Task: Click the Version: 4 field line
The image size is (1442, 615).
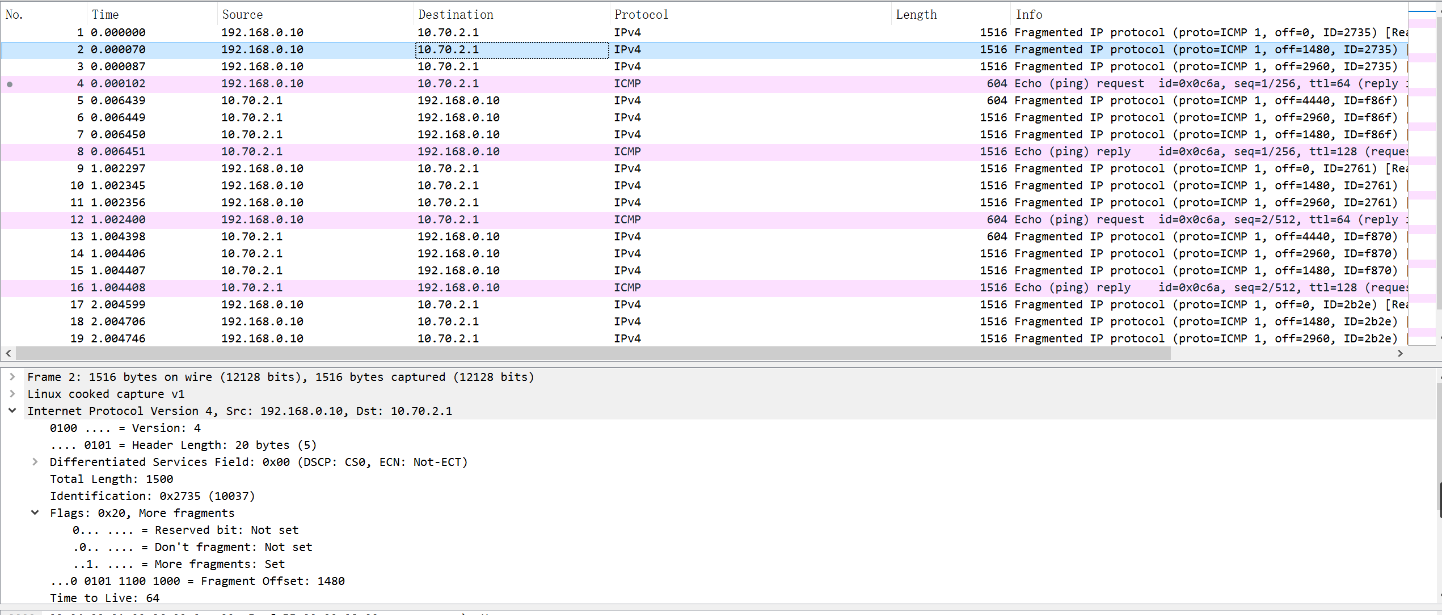Action: click(125, 428)
